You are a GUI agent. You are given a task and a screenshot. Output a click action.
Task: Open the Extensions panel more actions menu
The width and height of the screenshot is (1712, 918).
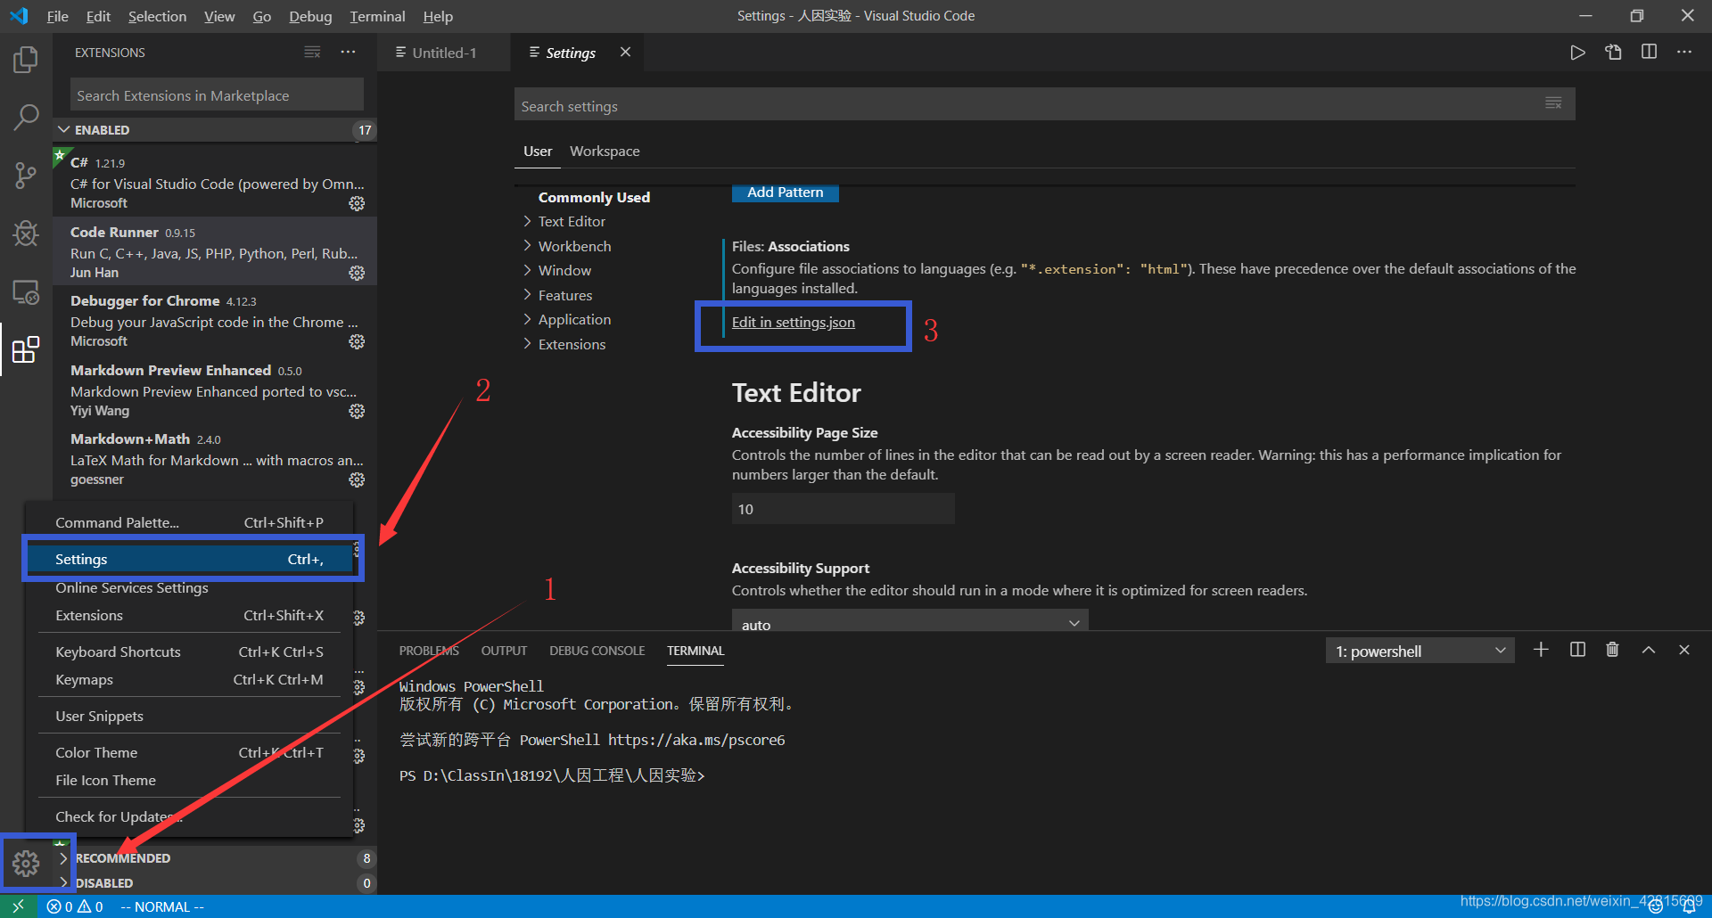click(x=348, y=53)
